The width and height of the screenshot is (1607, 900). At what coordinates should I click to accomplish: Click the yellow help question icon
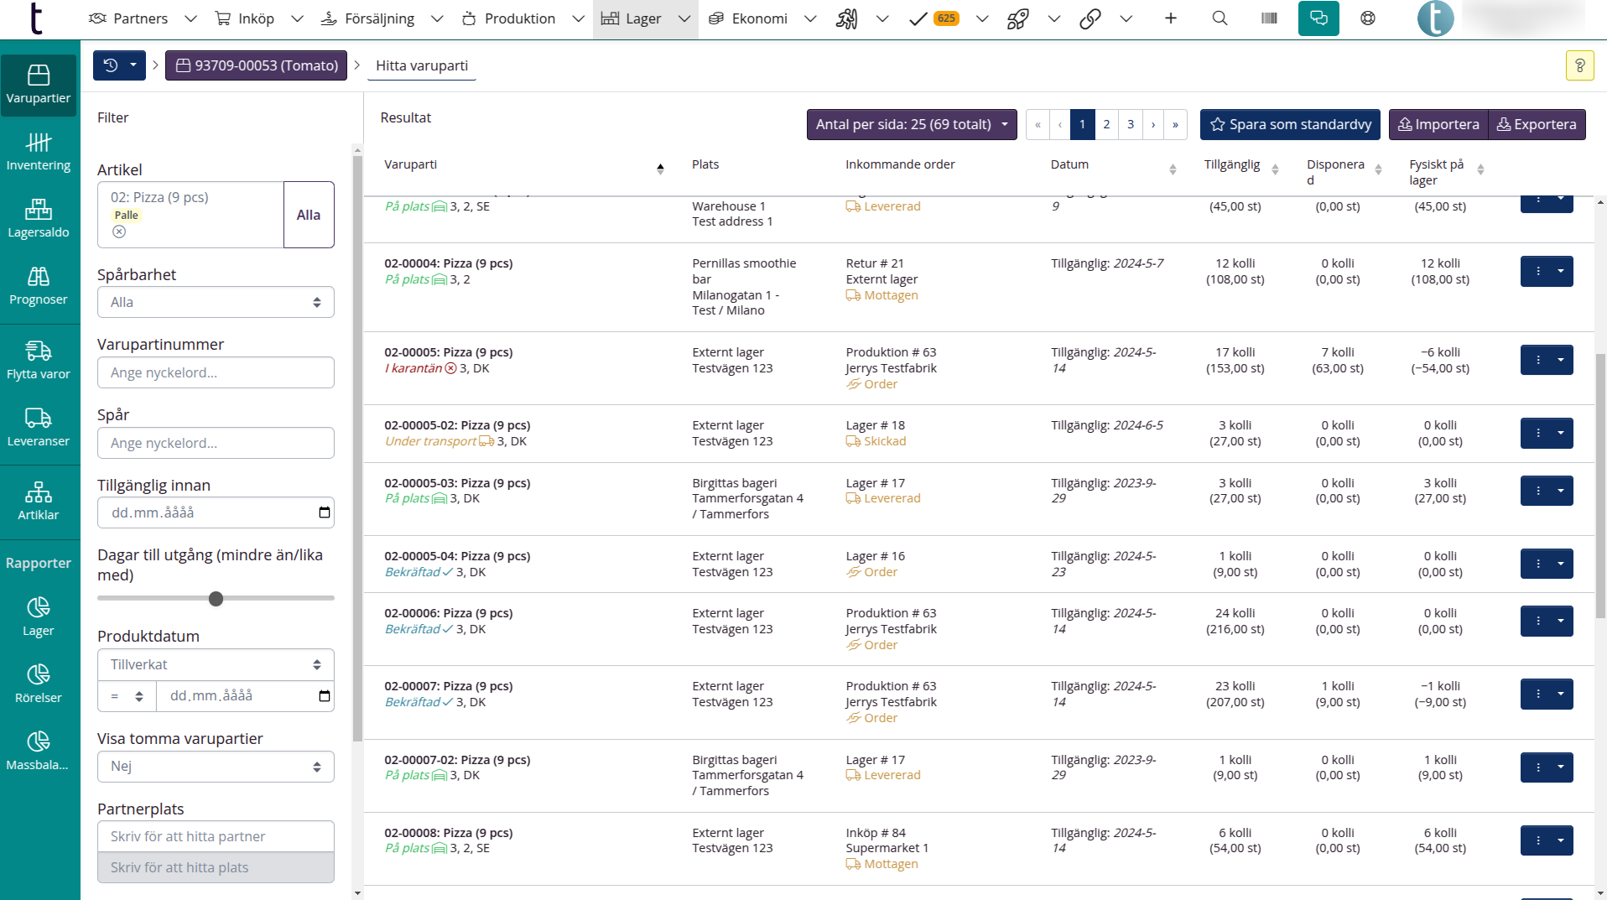tap(1579, 65)
